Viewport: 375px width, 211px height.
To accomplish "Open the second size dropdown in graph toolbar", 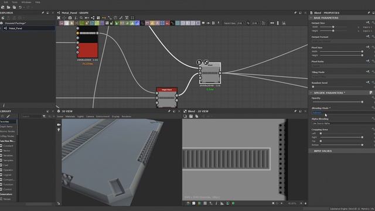I will [255, 23].
